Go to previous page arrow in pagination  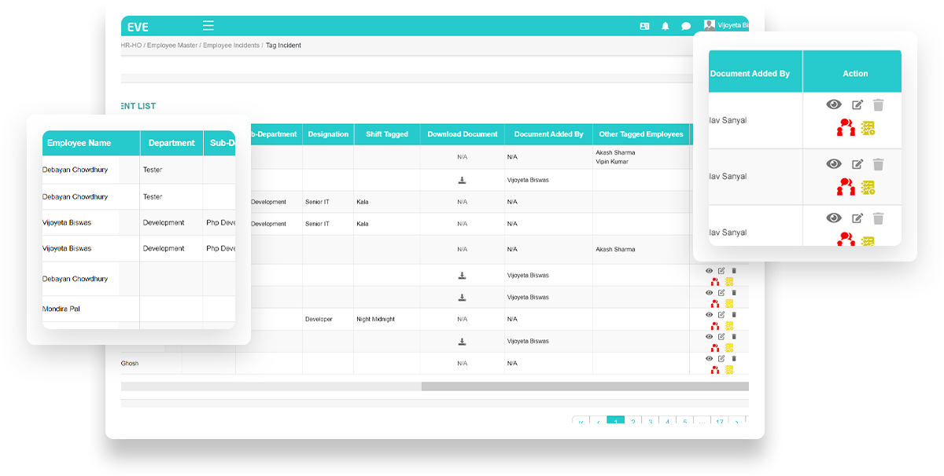598,423
